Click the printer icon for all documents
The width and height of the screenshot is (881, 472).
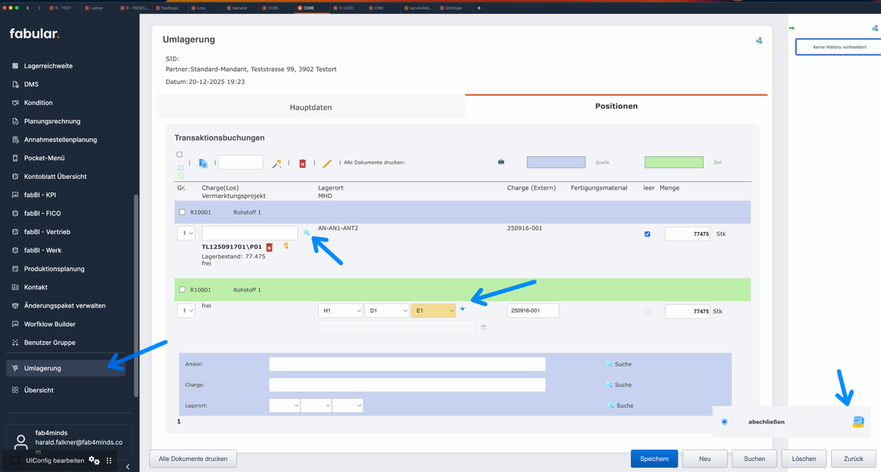501,162
